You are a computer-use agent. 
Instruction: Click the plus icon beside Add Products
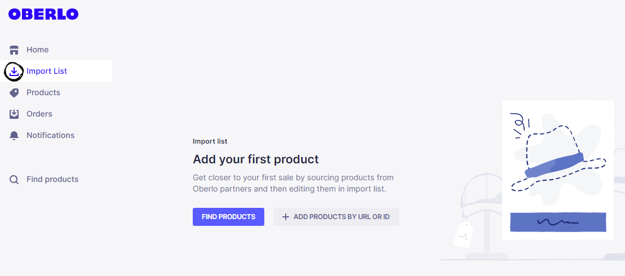click(x=286, y=217)
